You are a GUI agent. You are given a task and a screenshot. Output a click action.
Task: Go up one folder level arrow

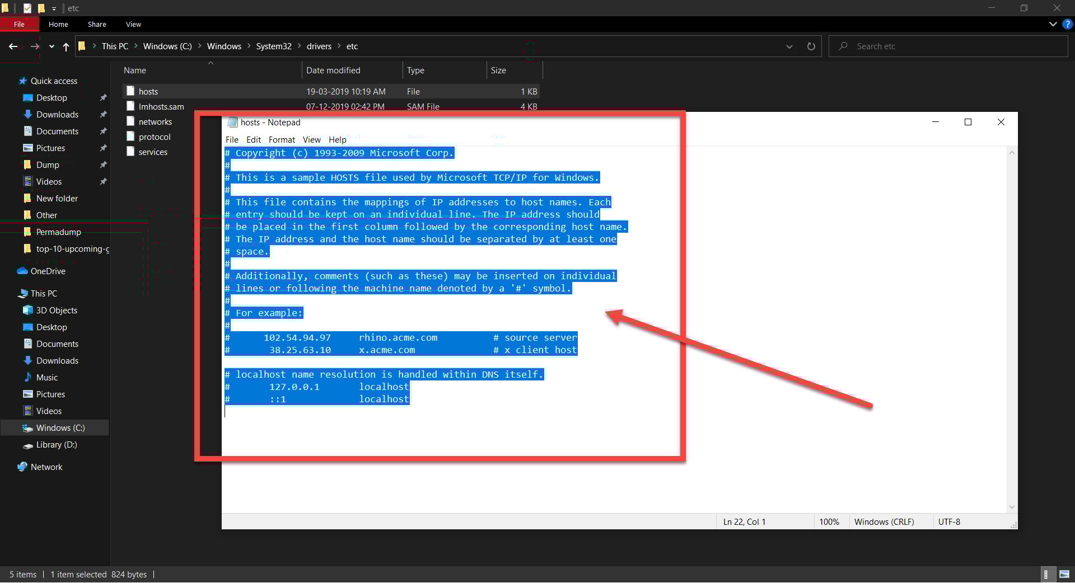pyautogui.click(x=66, y=47)
